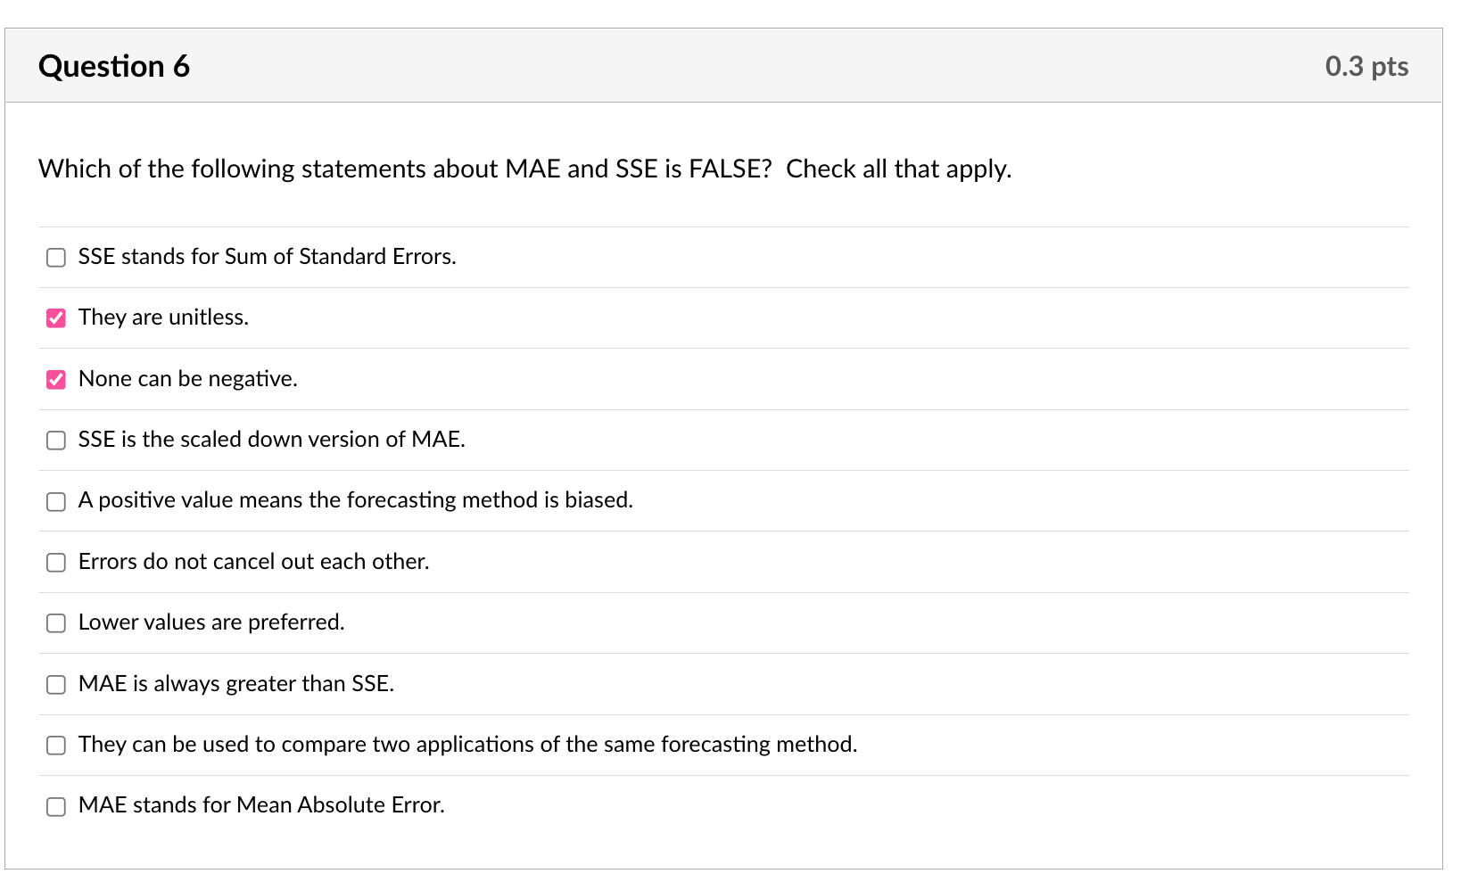Uncheck 'They are unitless'
This screenshot has width=1469, height=882.
(55, 317)
